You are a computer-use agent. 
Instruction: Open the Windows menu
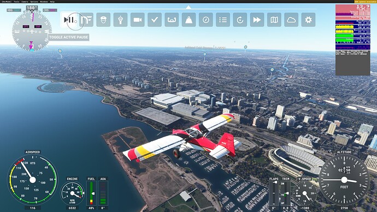tap(44, 2)
